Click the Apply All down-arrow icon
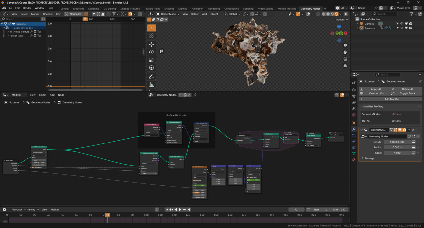Viewport: 424px width, 228px height. [x=361, y=89]
